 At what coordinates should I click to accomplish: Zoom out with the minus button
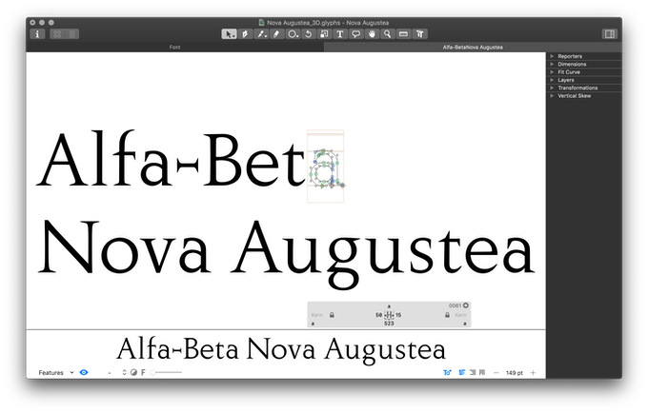point(496,373)
